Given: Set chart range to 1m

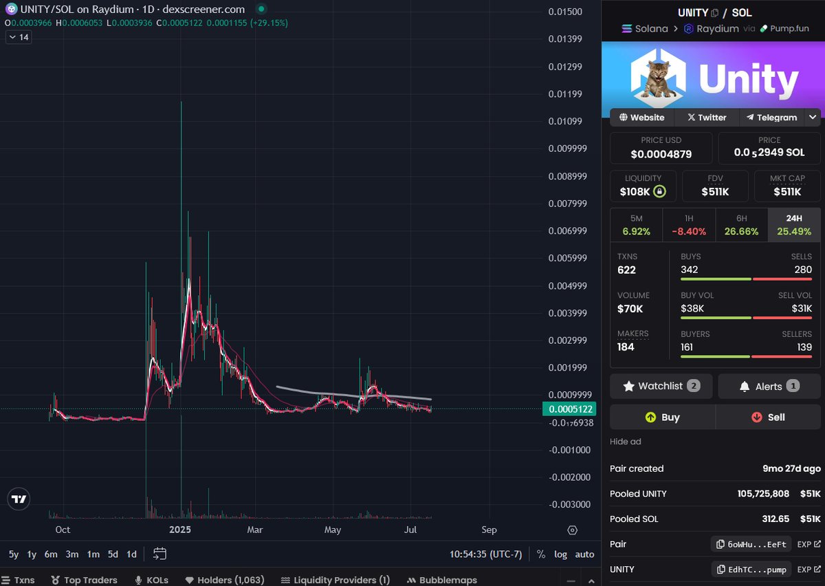Looking at the screenshot, I should click(x=93, y=554).
